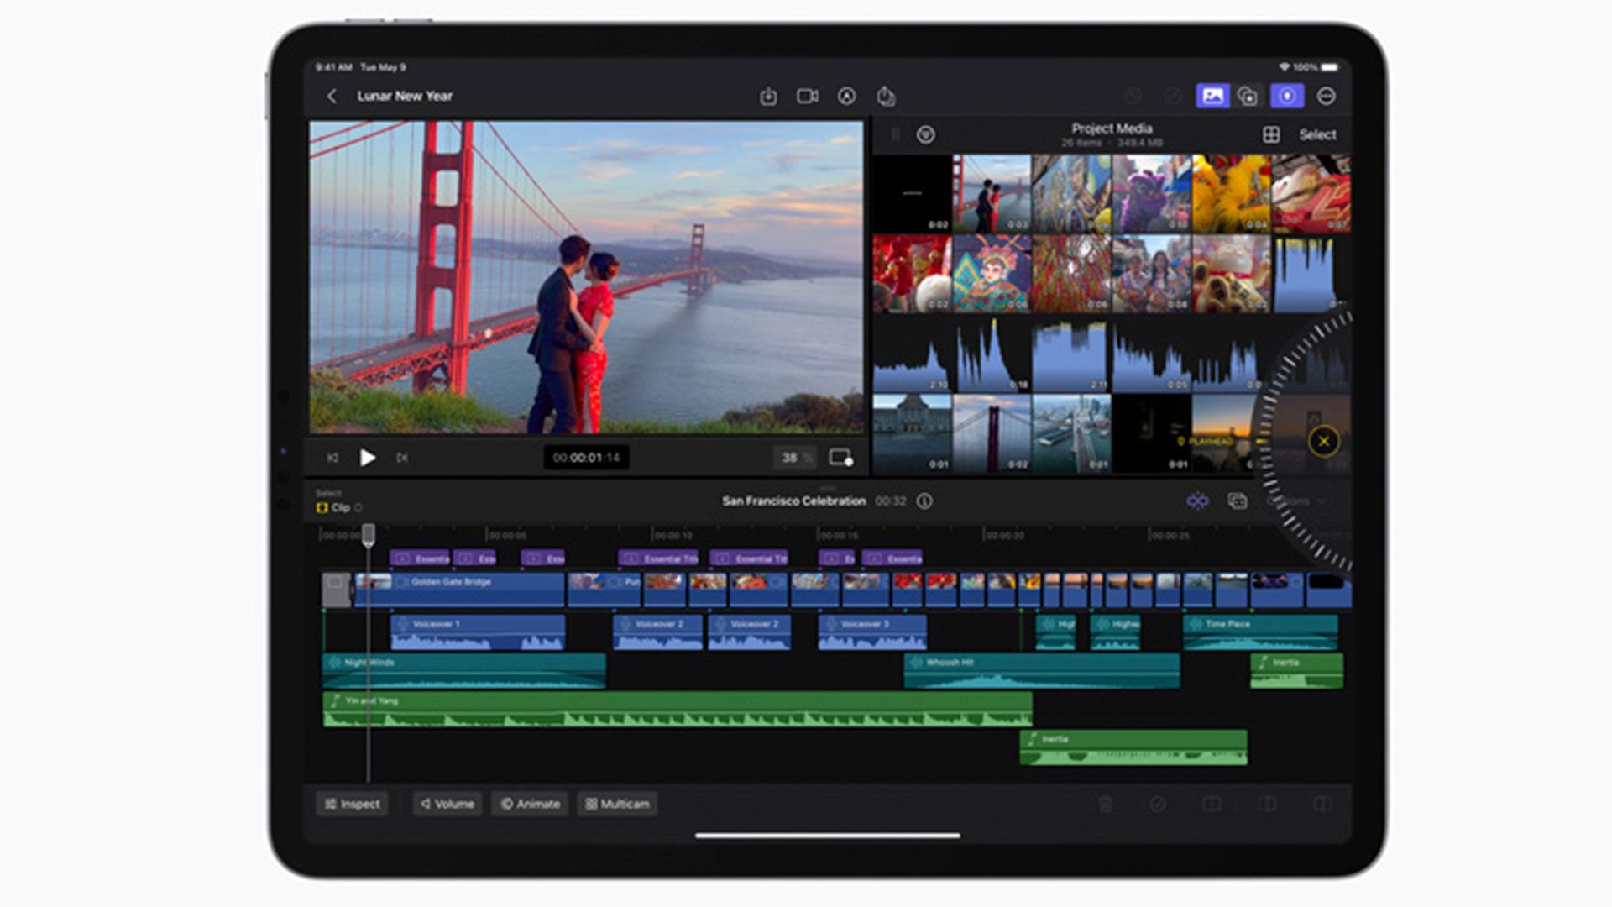The image size is (1612, 907).
Task: Tap the import media icon in the toolbar
Action: 770,97
